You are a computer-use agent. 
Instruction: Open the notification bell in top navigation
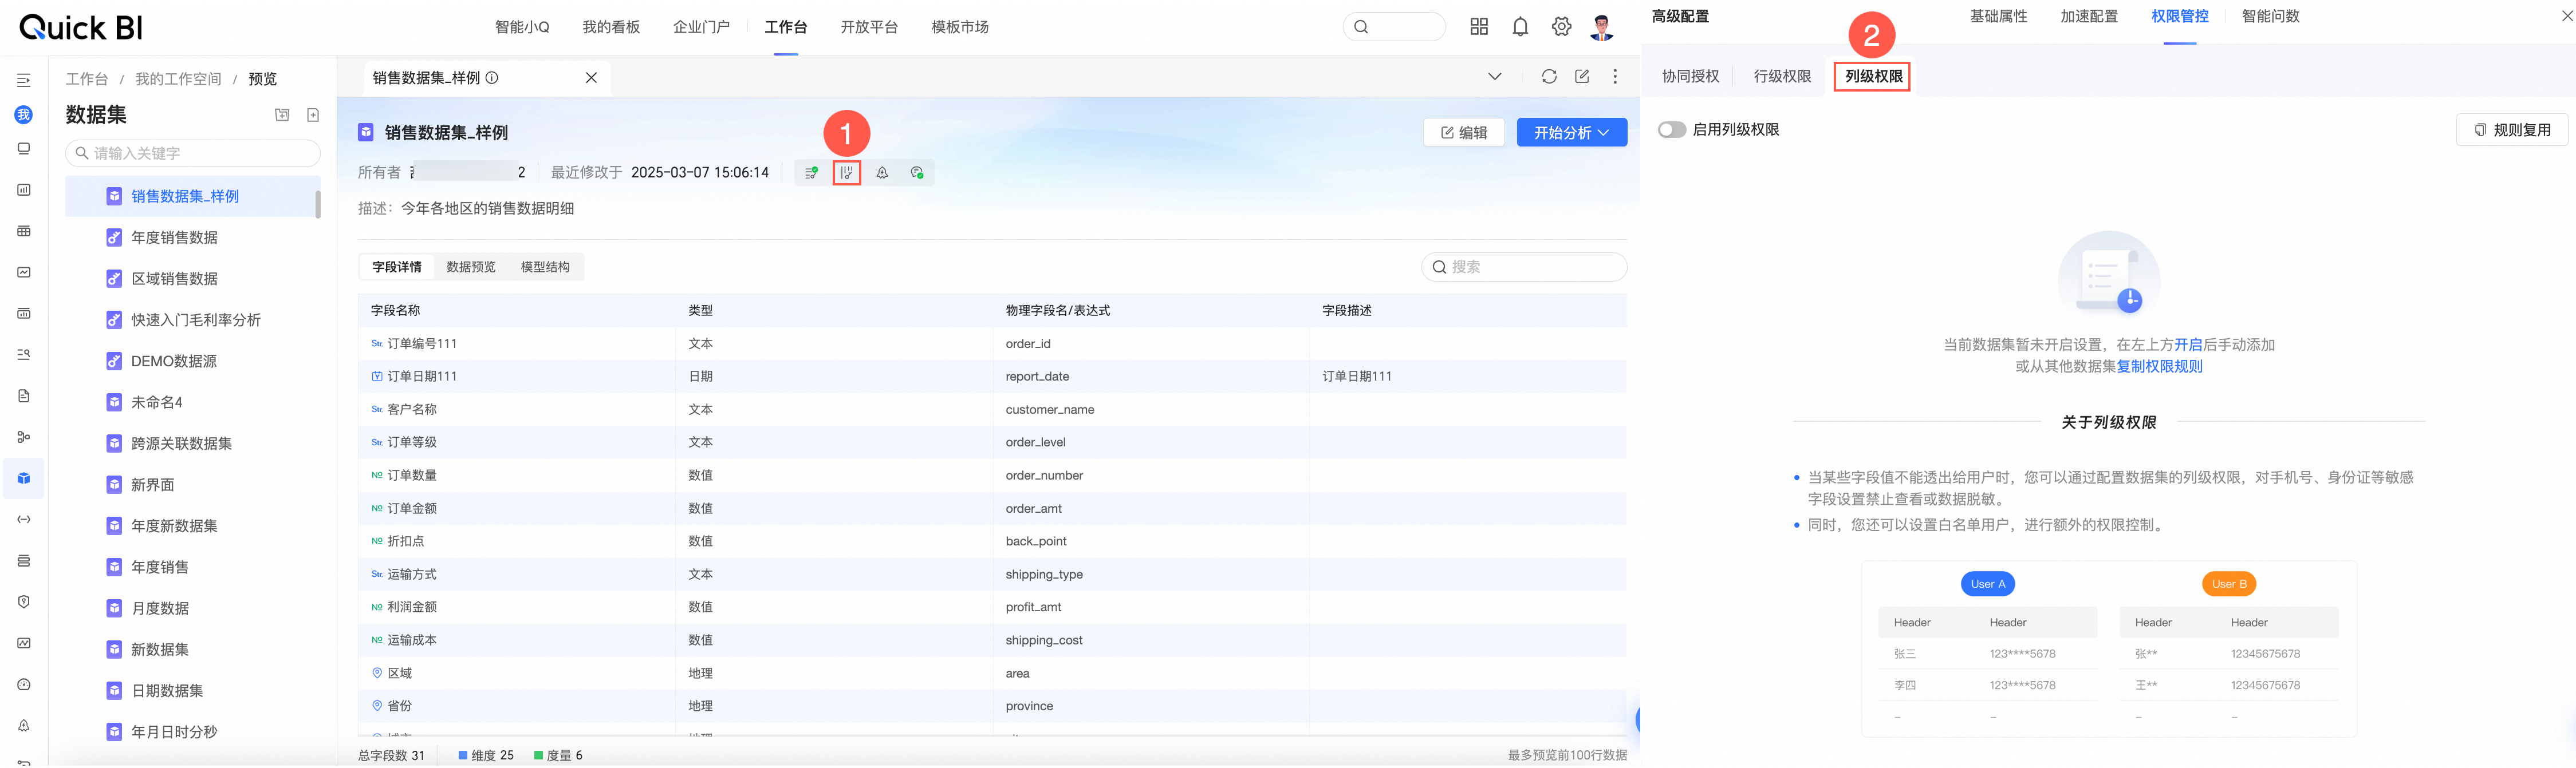coord(1520,27)
